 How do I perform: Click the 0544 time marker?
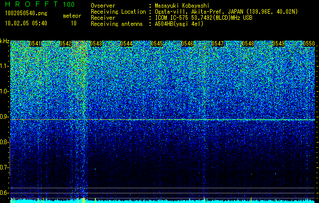(126, 44)
